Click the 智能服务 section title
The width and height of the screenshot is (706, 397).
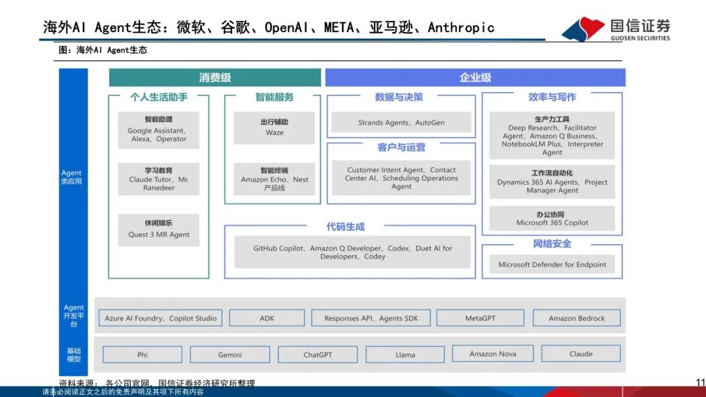point(274,97)
